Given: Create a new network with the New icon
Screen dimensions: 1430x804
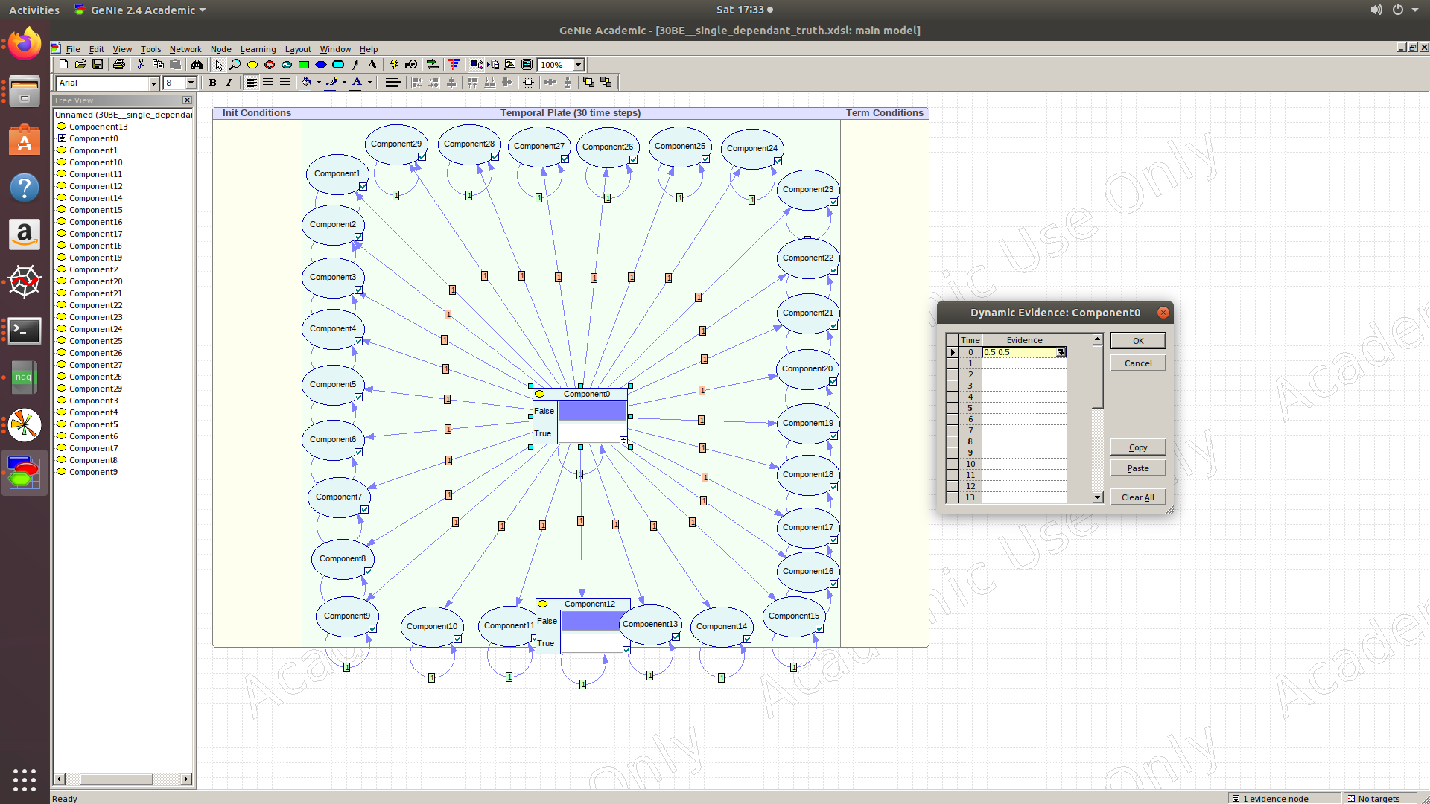Looking at the screenshot, I should [x=64, y=65].
